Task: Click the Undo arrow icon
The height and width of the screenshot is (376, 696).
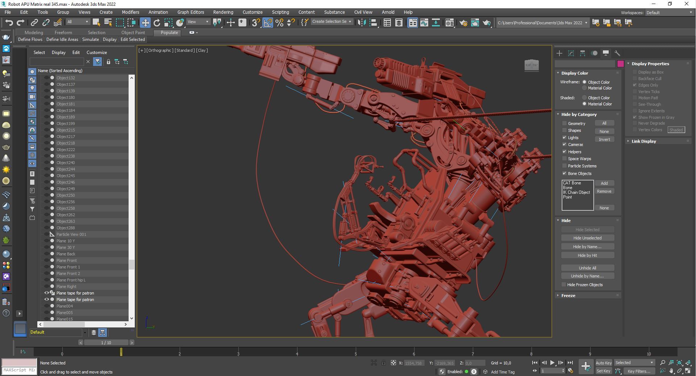Action: (x=9, y=22)
